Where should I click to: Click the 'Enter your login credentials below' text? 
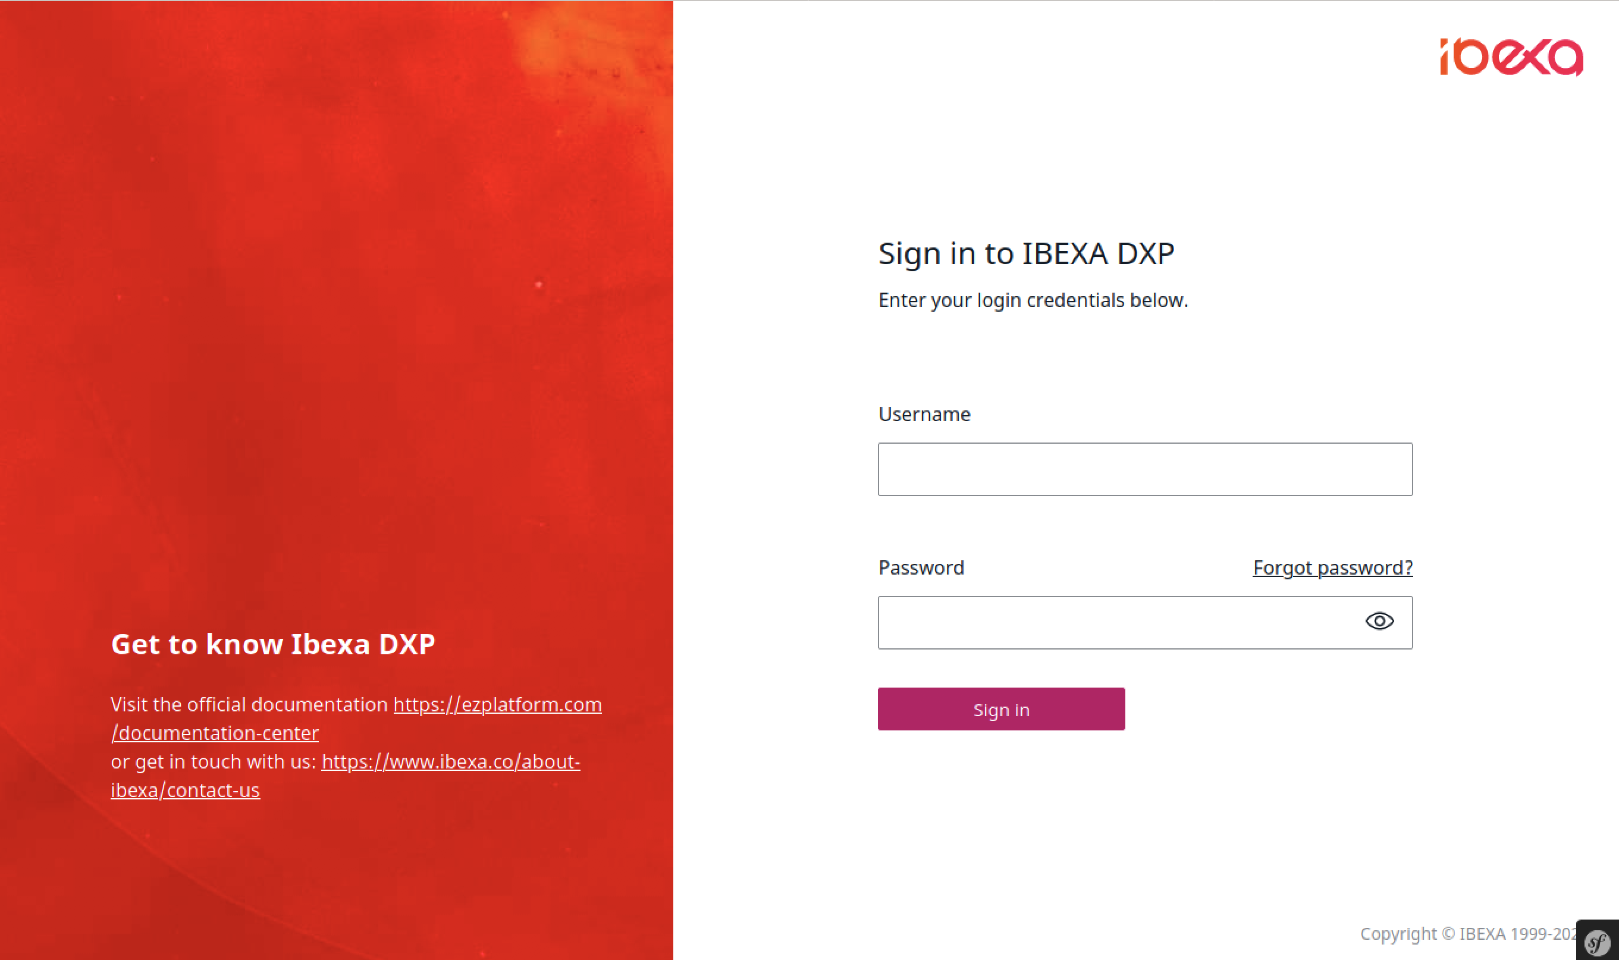tap(1033, 300)
